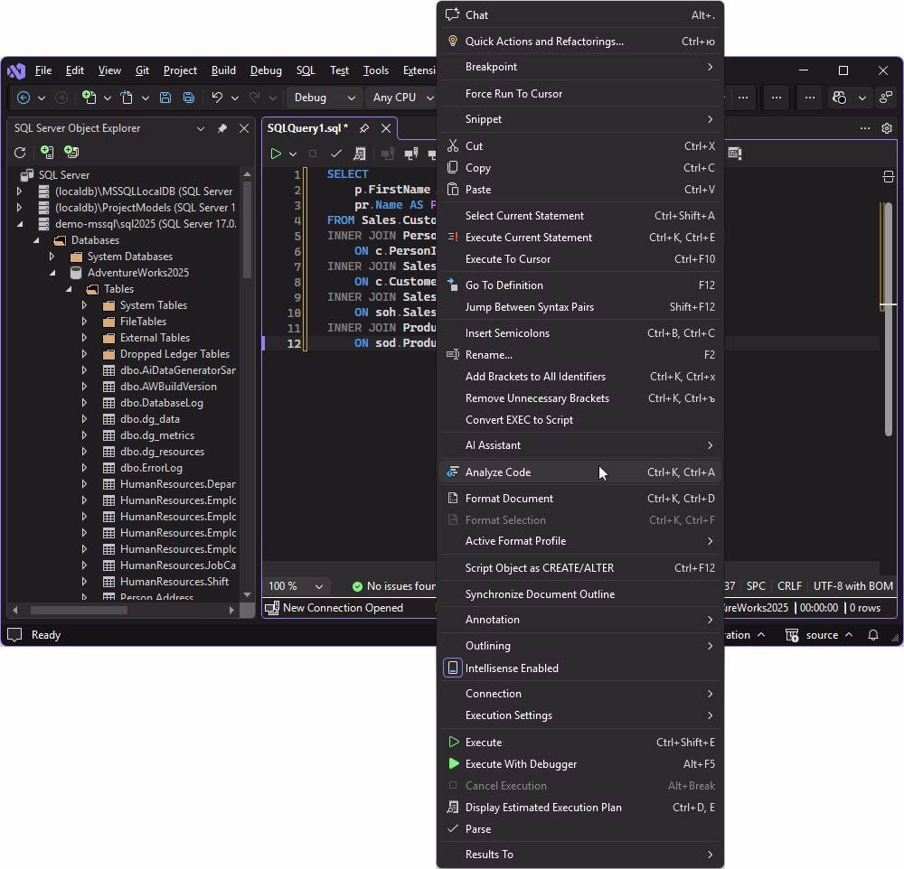Click the Save single-disk icon
Screen dimensions: 904x869
pos(165,98)
